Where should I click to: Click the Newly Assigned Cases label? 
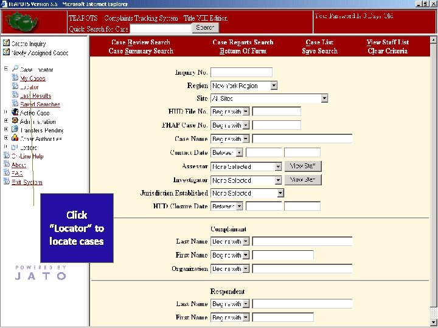[40, 53]
